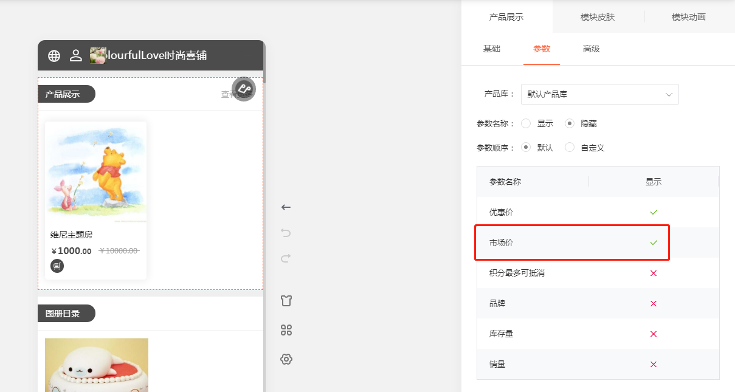The height and width of the screenshot is (392, 735).
Task: Toggle the green check in the 优惠价 row
Action: (x=654, y=212)
